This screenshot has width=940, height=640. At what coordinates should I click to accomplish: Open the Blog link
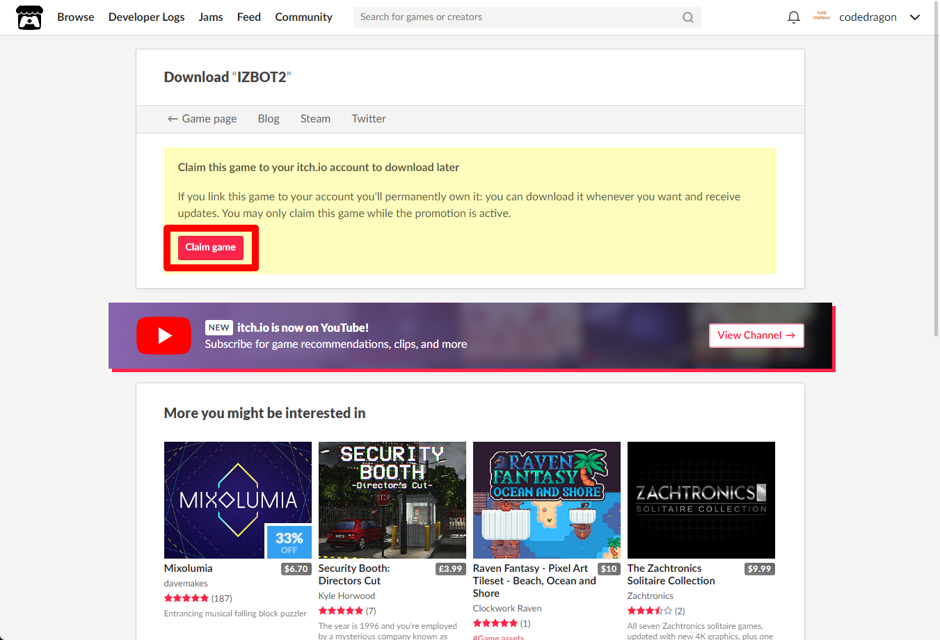[x=269, y=119]
